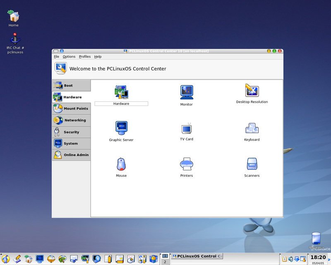The width and height of the screenshot is (331, 265).
Task: Launch the globe web browser icon in panel
Action: pyautogui.click(x=51, y=259)
